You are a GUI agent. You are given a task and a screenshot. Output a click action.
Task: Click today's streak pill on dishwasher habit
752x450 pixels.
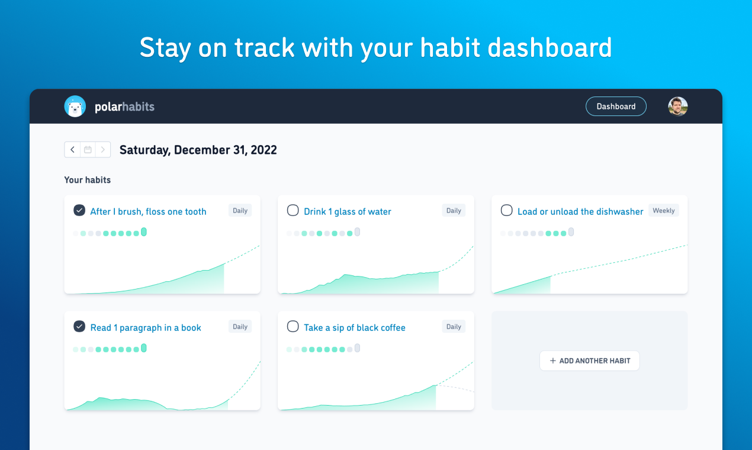(x=571, y=232)
